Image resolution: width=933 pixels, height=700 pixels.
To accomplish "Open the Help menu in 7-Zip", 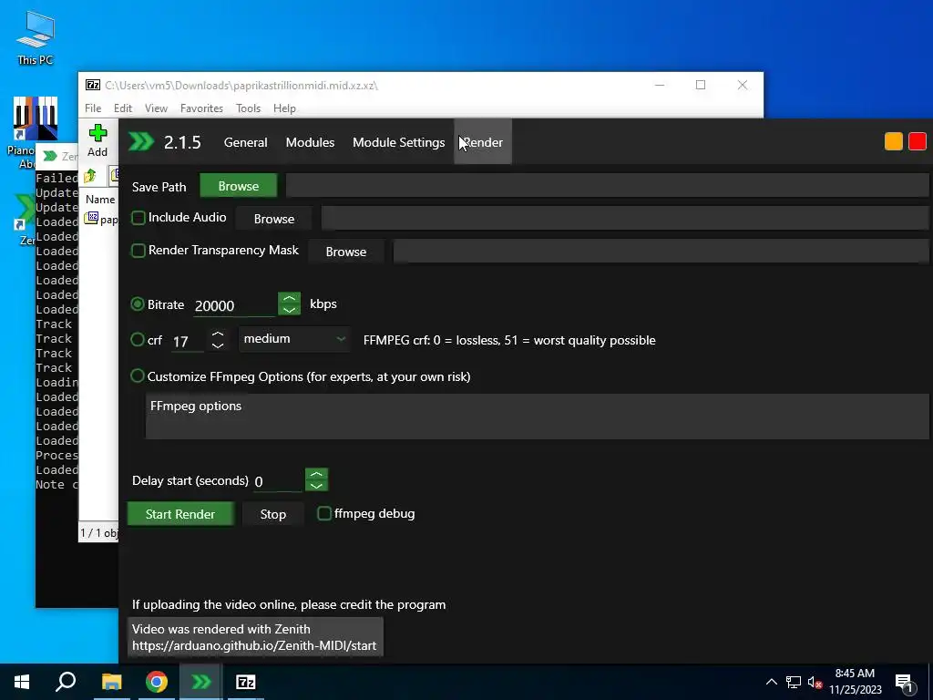I will point(284,108).
